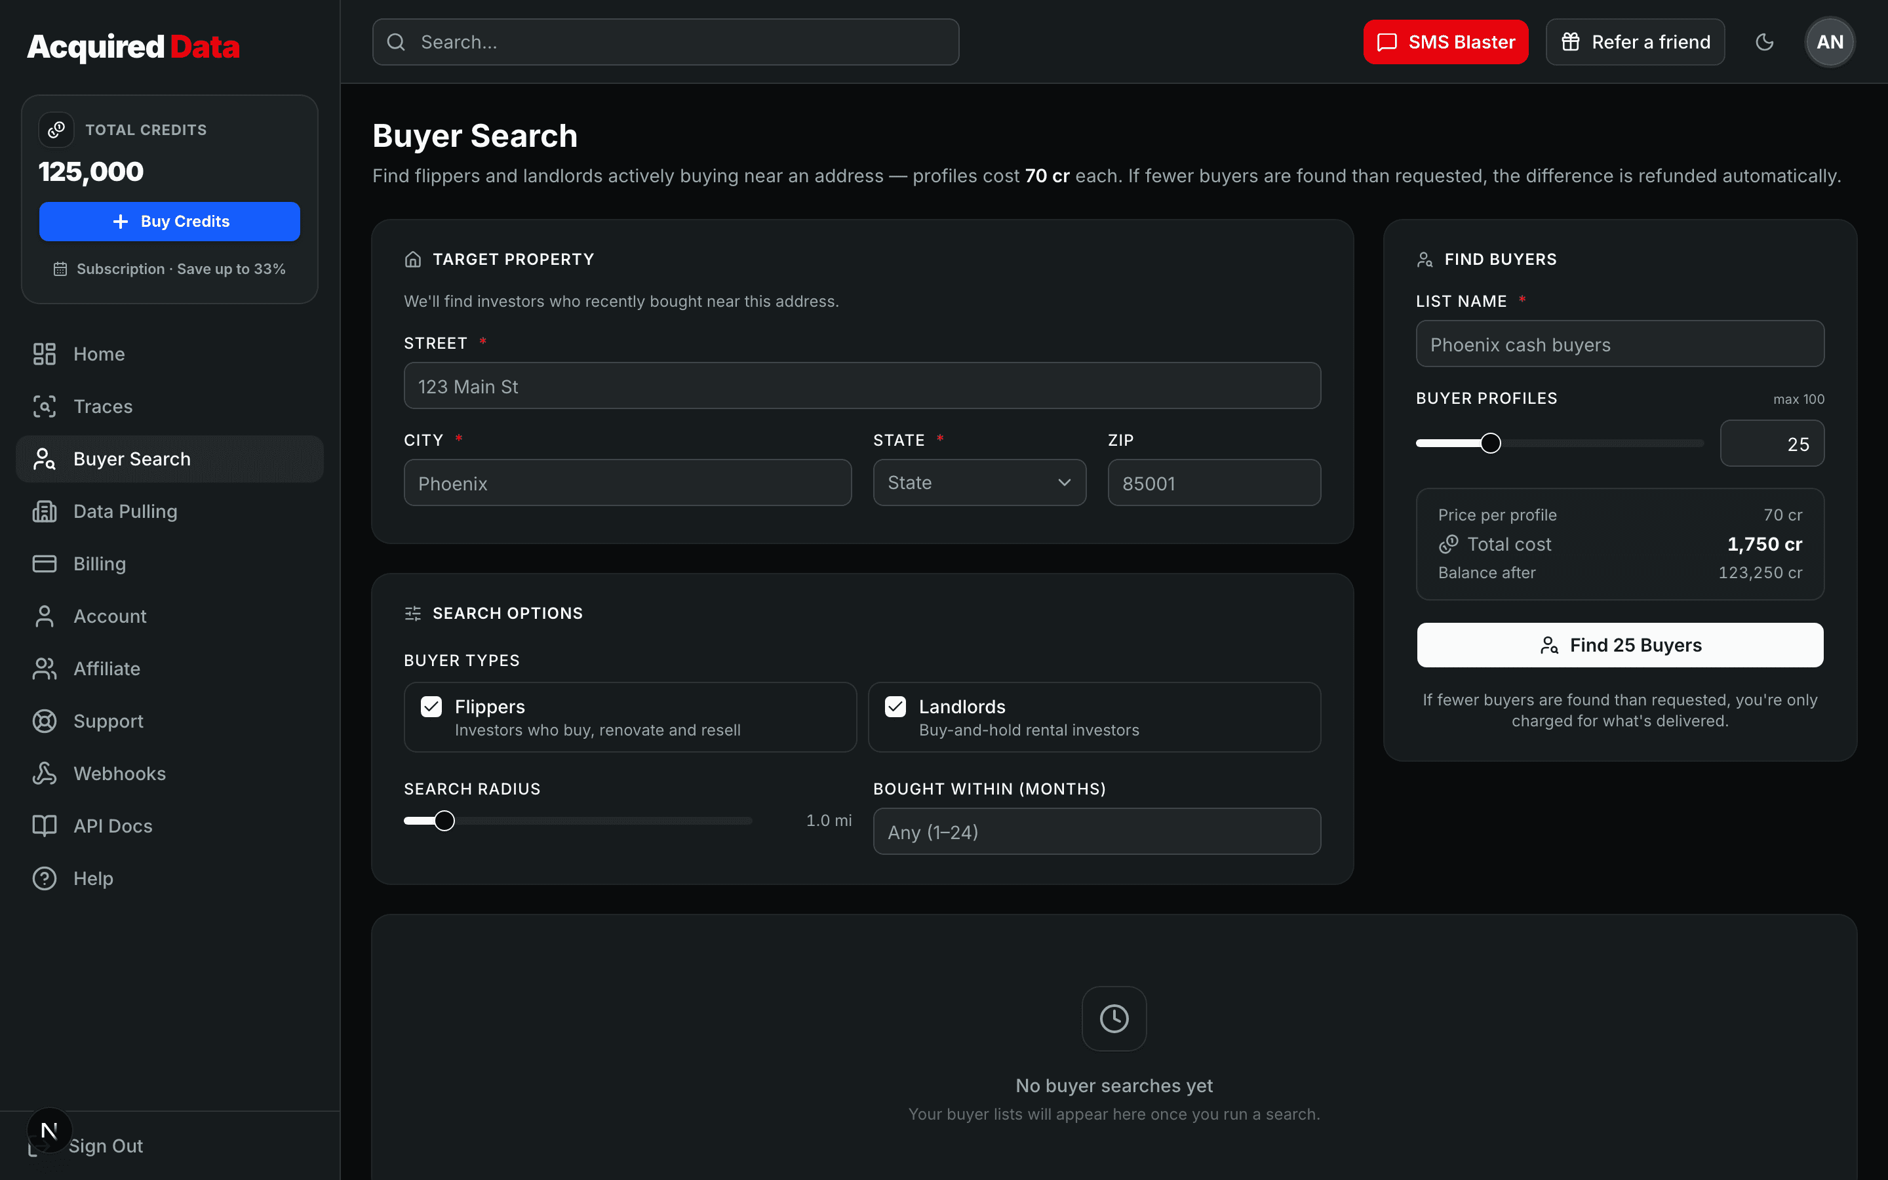Click the Buyer Search person icon in sidebar
Screen dimensions: 1888x1180
point(45,459)
